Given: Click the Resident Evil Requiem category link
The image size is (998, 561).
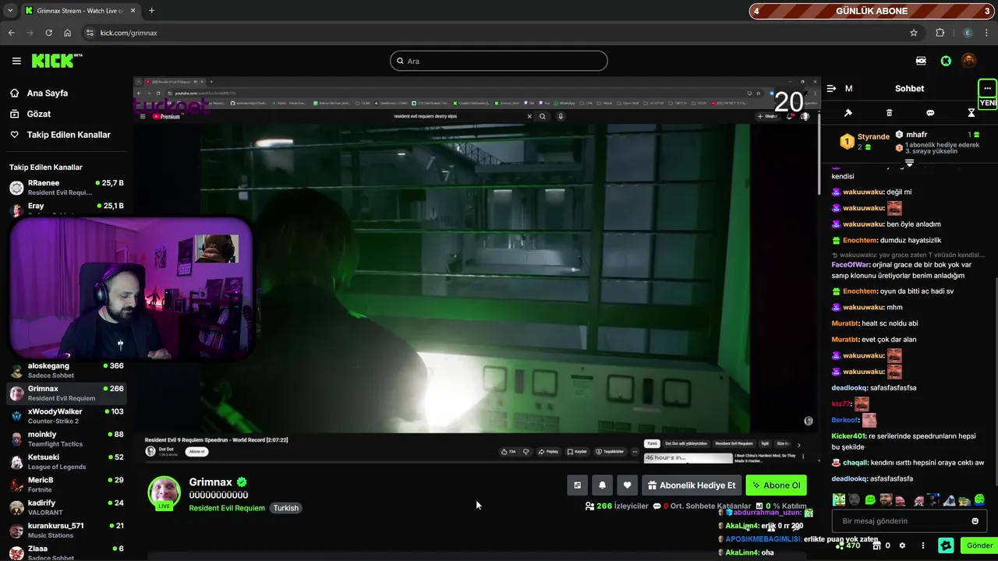Looking at the screenshot, I should pyautogui.click(x=227, y=508).
